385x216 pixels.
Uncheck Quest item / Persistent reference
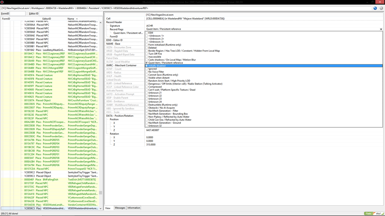tap(146, 63)
